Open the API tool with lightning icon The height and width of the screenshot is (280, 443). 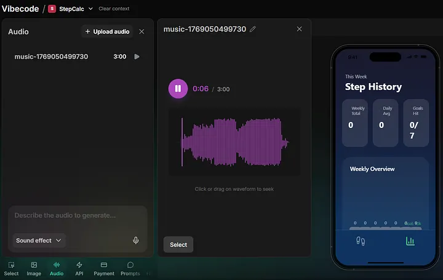[79, 268]
